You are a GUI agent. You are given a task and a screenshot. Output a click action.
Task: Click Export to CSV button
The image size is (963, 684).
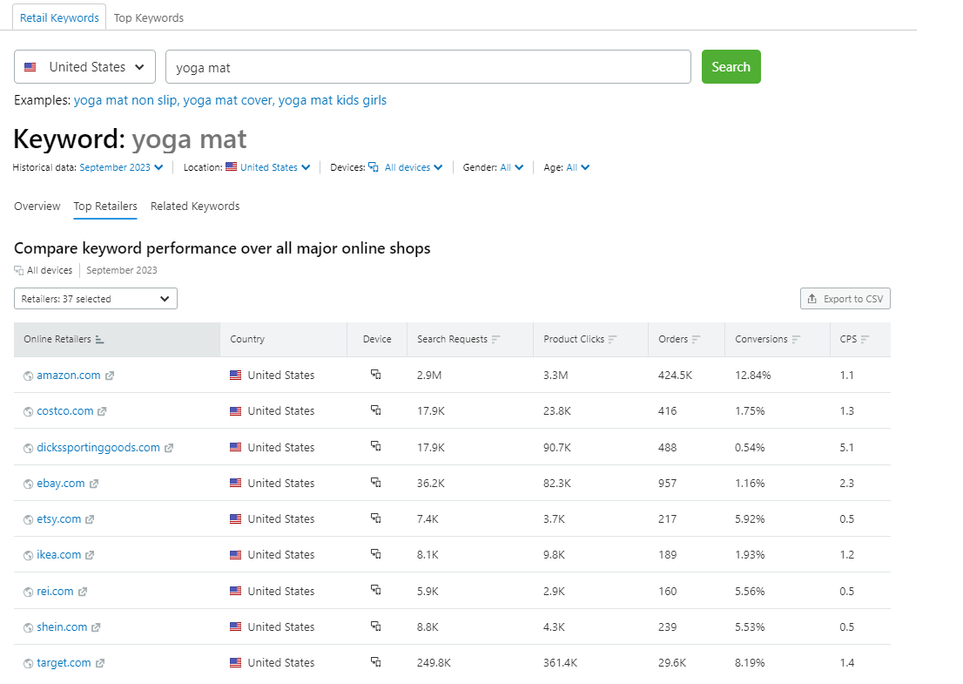845,299
